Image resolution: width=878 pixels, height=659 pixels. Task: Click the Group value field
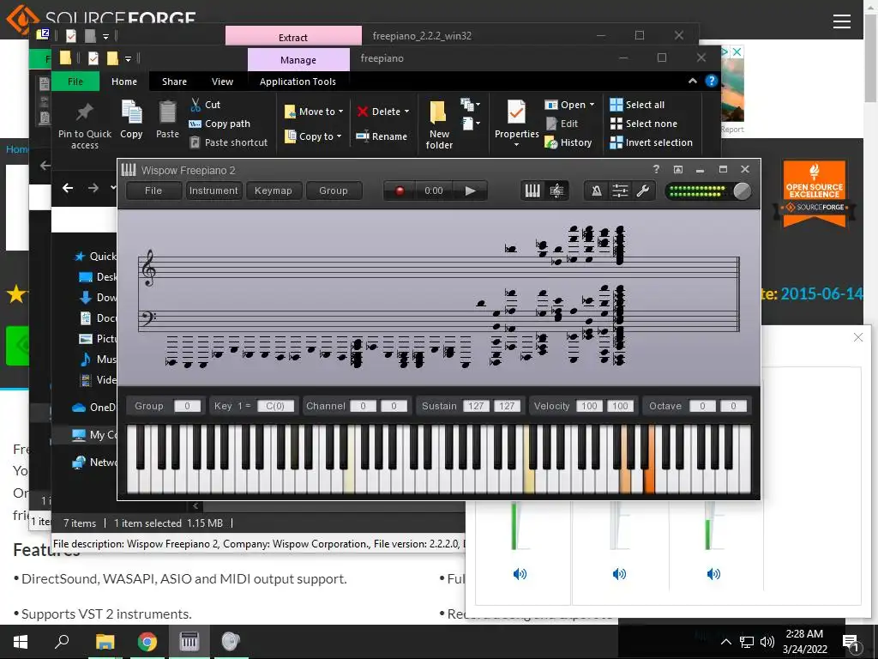point(187,406)
